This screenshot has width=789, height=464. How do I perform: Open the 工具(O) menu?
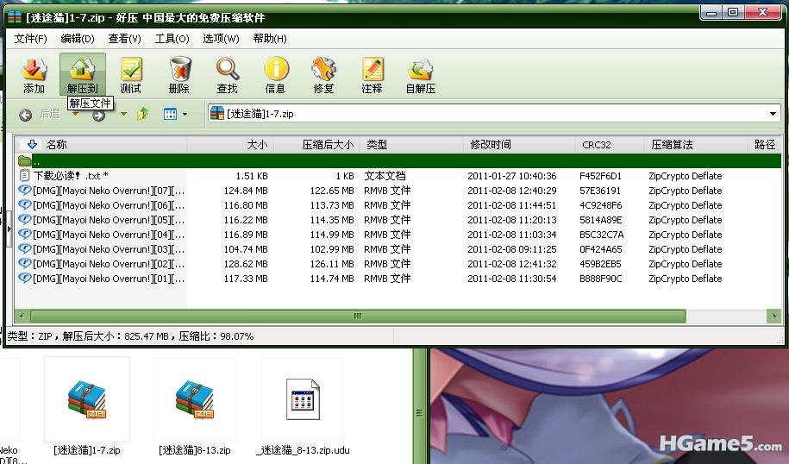172,39
